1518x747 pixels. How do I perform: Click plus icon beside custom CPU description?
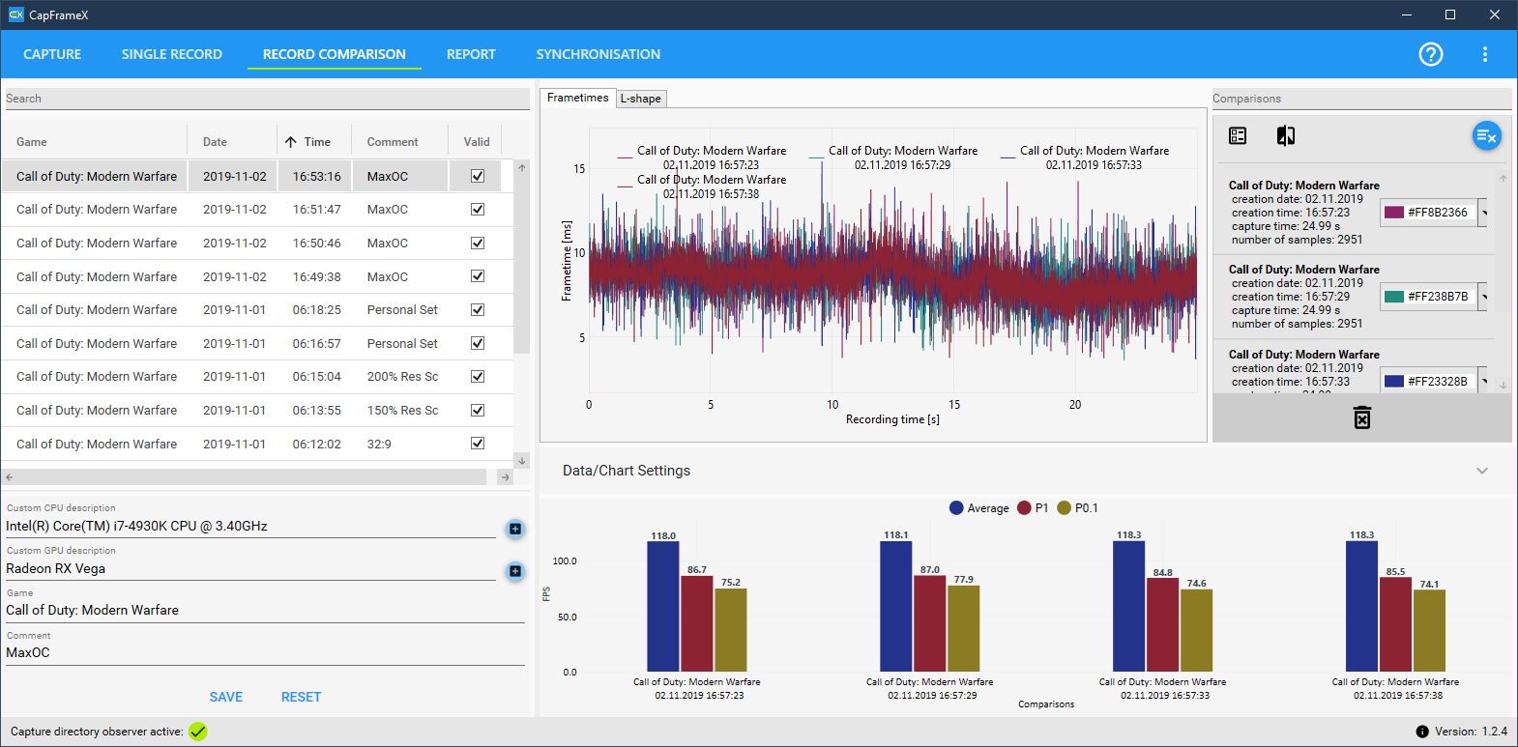click(515, 529)
